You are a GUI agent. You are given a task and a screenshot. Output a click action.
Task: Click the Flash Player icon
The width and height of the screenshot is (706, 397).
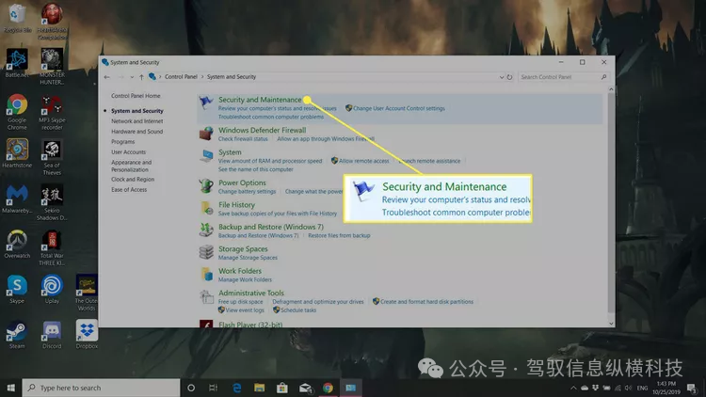tap(206, 324)
